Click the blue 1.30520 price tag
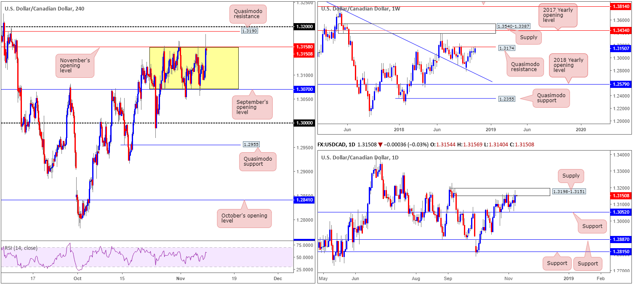This screenshot has width=634, height=286. pyautogui.click(x=621, y=212)
